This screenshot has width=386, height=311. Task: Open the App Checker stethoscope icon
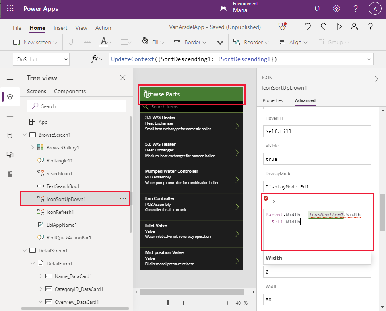click(x=283, y=27)
